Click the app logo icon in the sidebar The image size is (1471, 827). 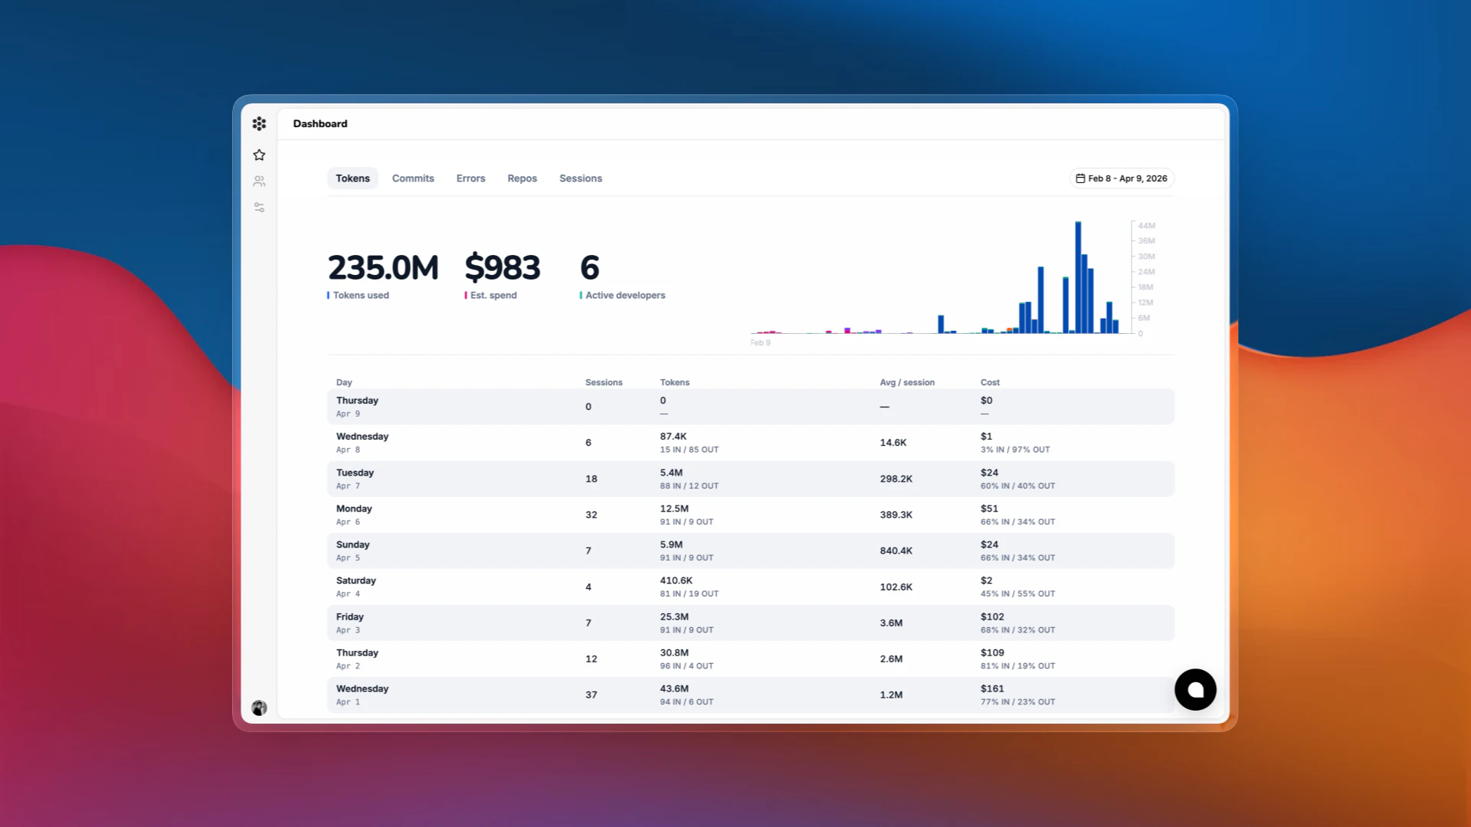[259, 123]
